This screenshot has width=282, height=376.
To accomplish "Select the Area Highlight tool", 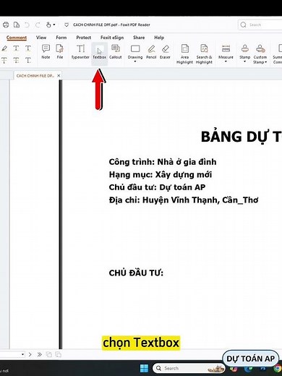I will pyautogui.click(x=184, y=54).
